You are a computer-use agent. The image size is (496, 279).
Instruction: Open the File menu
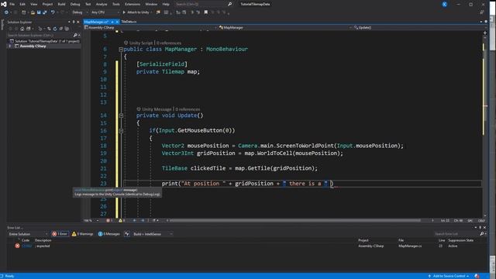click(12, 4)
